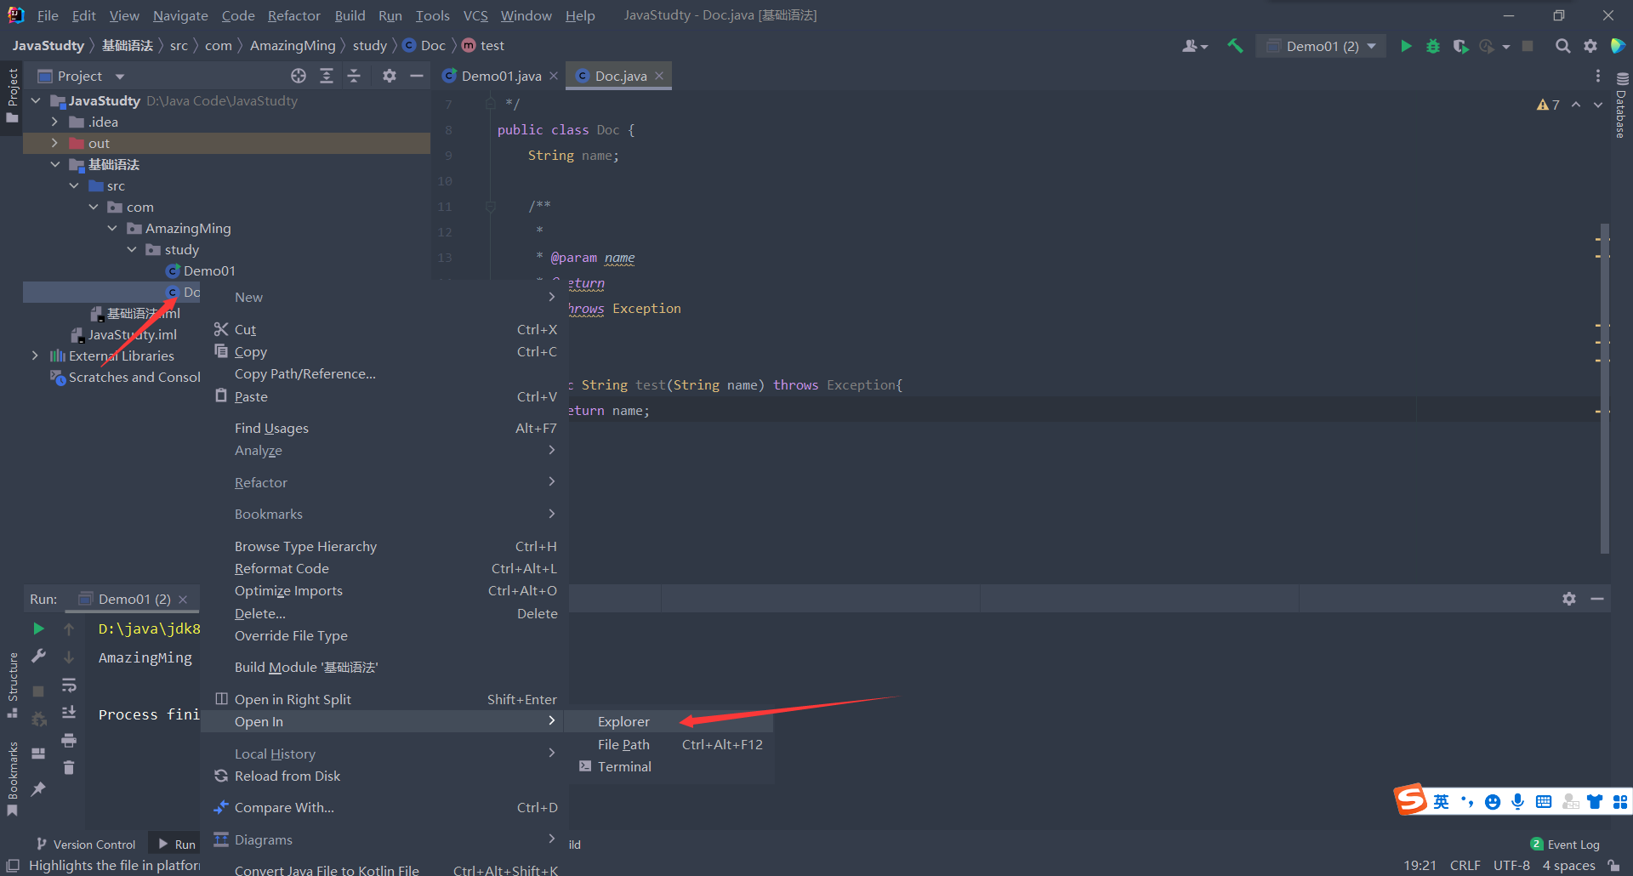Open the VCS menu

click(x=475, y=15)
